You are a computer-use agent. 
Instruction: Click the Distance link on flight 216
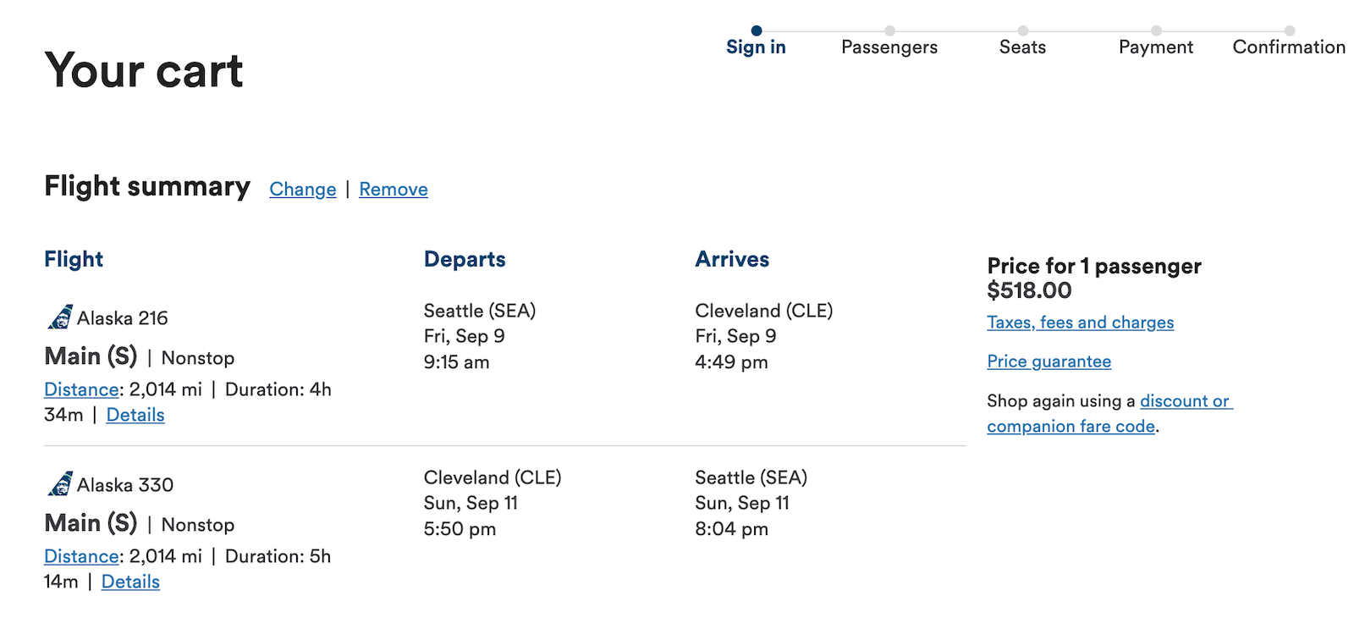point(80,389)
